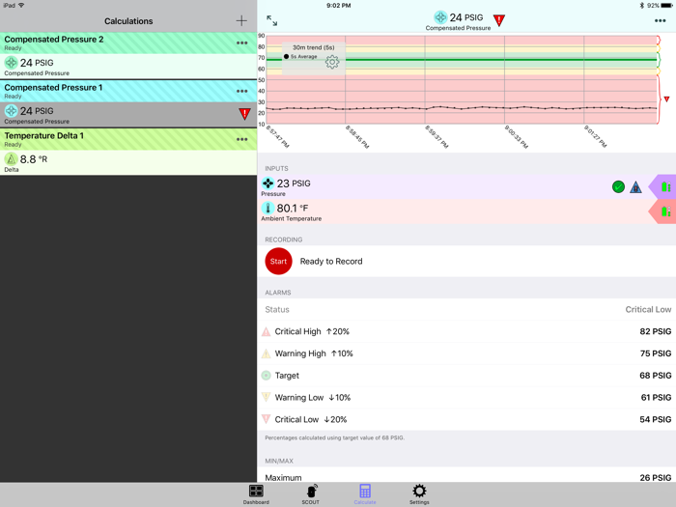Open the red Ambient Temperature probe battery tag
Screen dimensions: 676x507
pos(662,211)
